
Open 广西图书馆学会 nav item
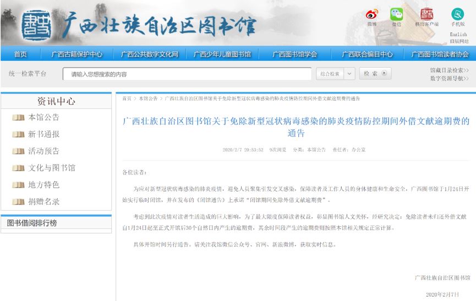click(x=294, y=54)
